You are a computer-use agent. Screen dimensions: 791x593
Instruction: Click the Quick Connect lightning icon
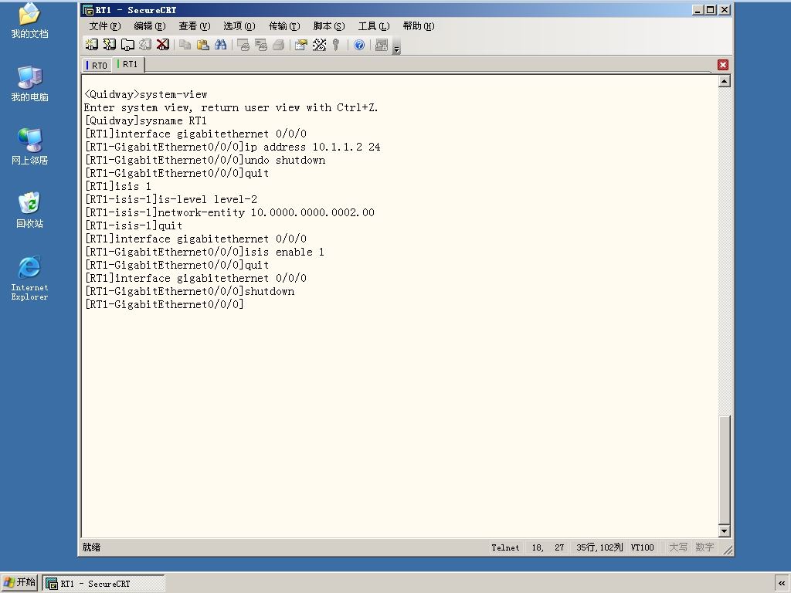click(110, 45)
